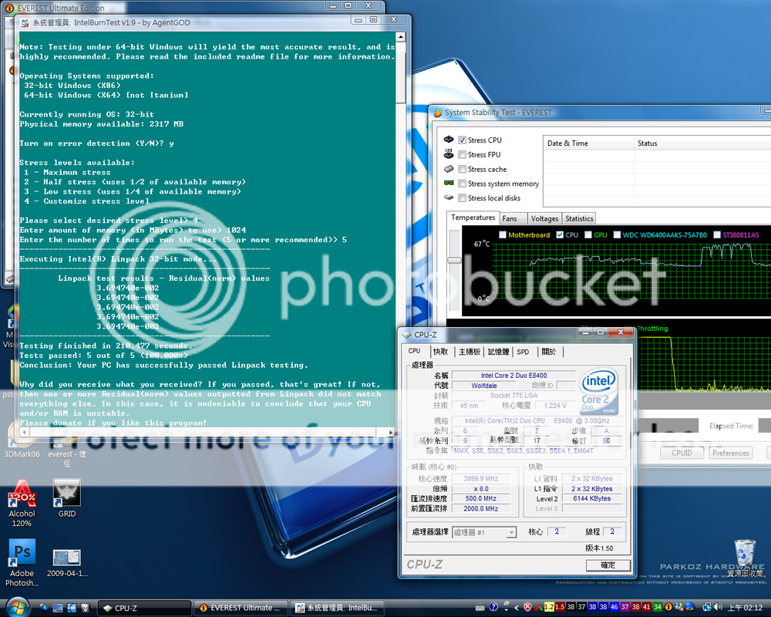
Task: Switch to the Statistics tab
Action: click(x=579, y=219)
